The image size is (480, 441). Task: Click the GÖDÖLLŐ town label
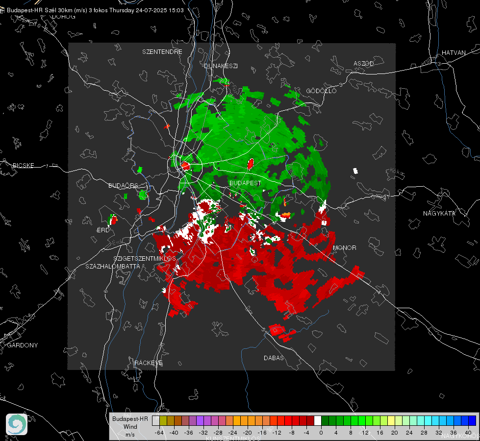point(321,91)
